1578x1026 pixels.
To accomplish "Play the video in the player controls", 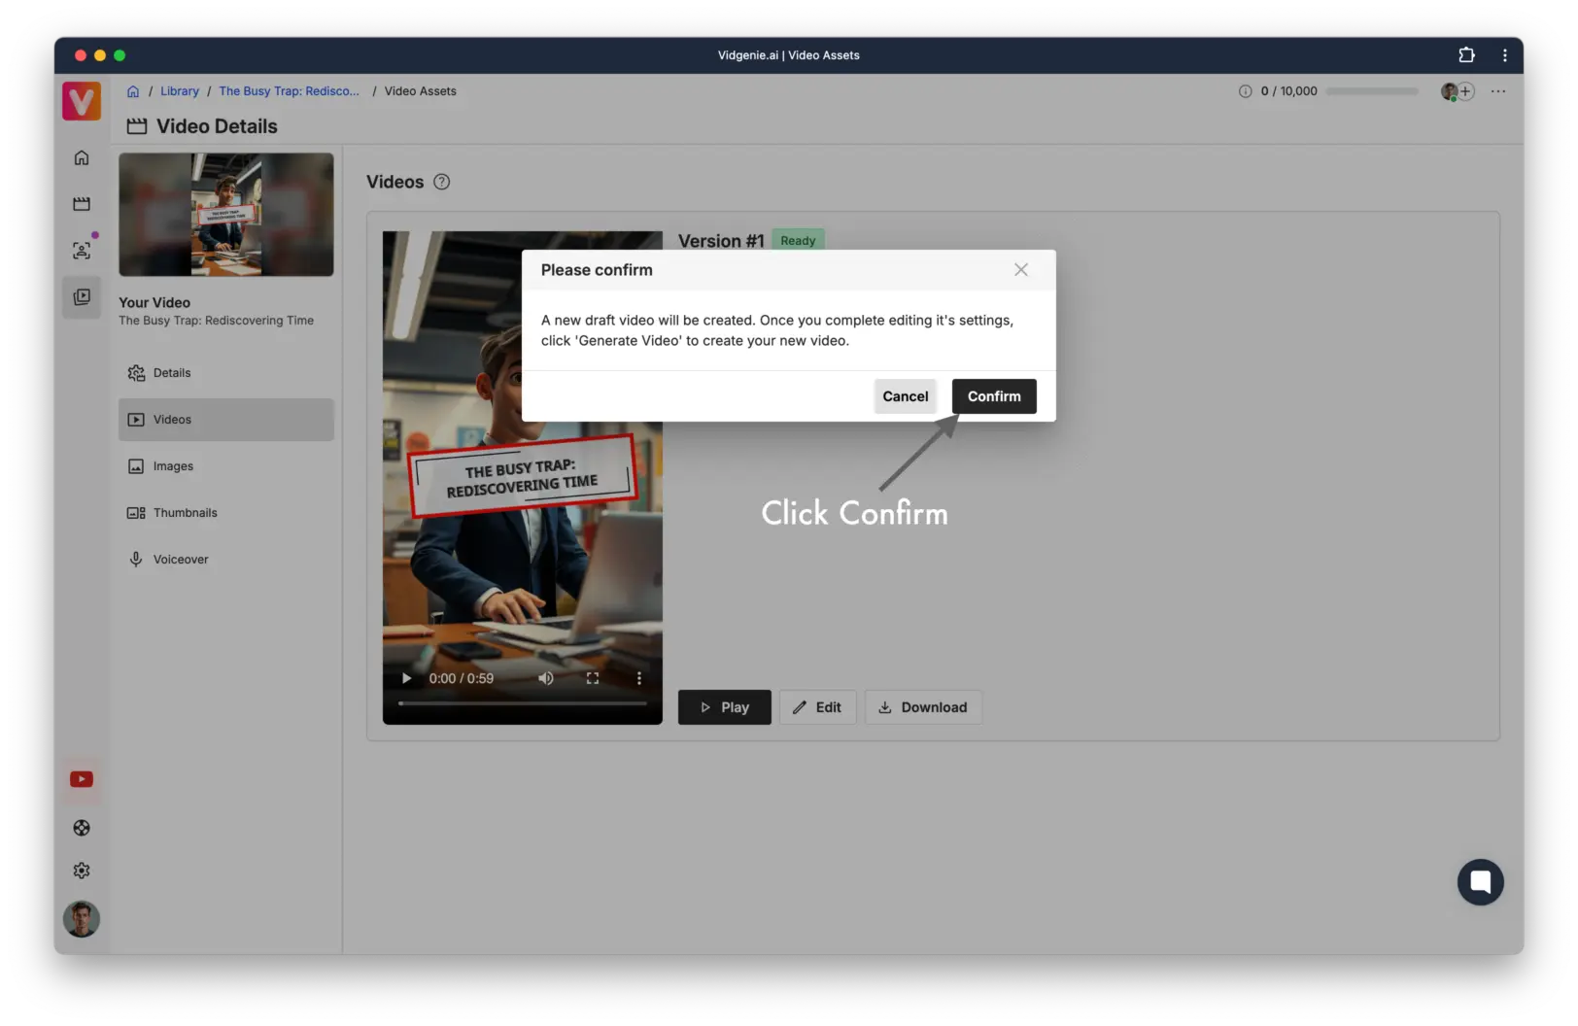I will 406,678.
